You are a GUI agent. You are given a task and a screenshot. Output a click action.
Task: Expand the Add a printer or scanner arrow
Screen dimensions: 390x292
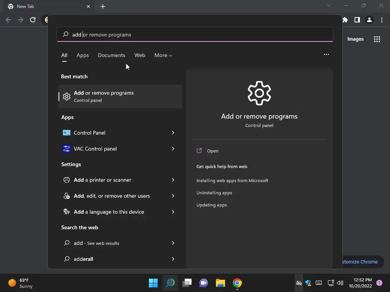point(173,180)
